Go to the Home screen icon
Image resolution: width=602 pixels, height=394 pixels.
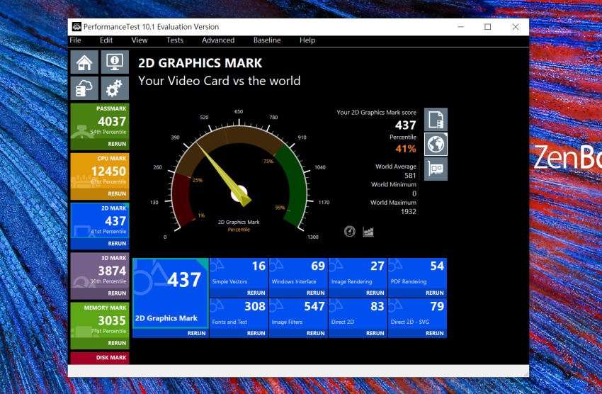point(84,62)
